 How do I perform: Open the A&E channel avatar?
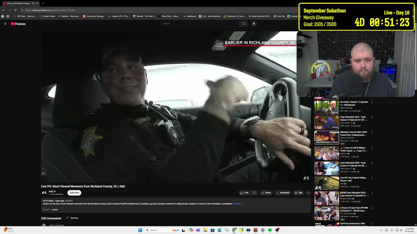coord(44,193)
